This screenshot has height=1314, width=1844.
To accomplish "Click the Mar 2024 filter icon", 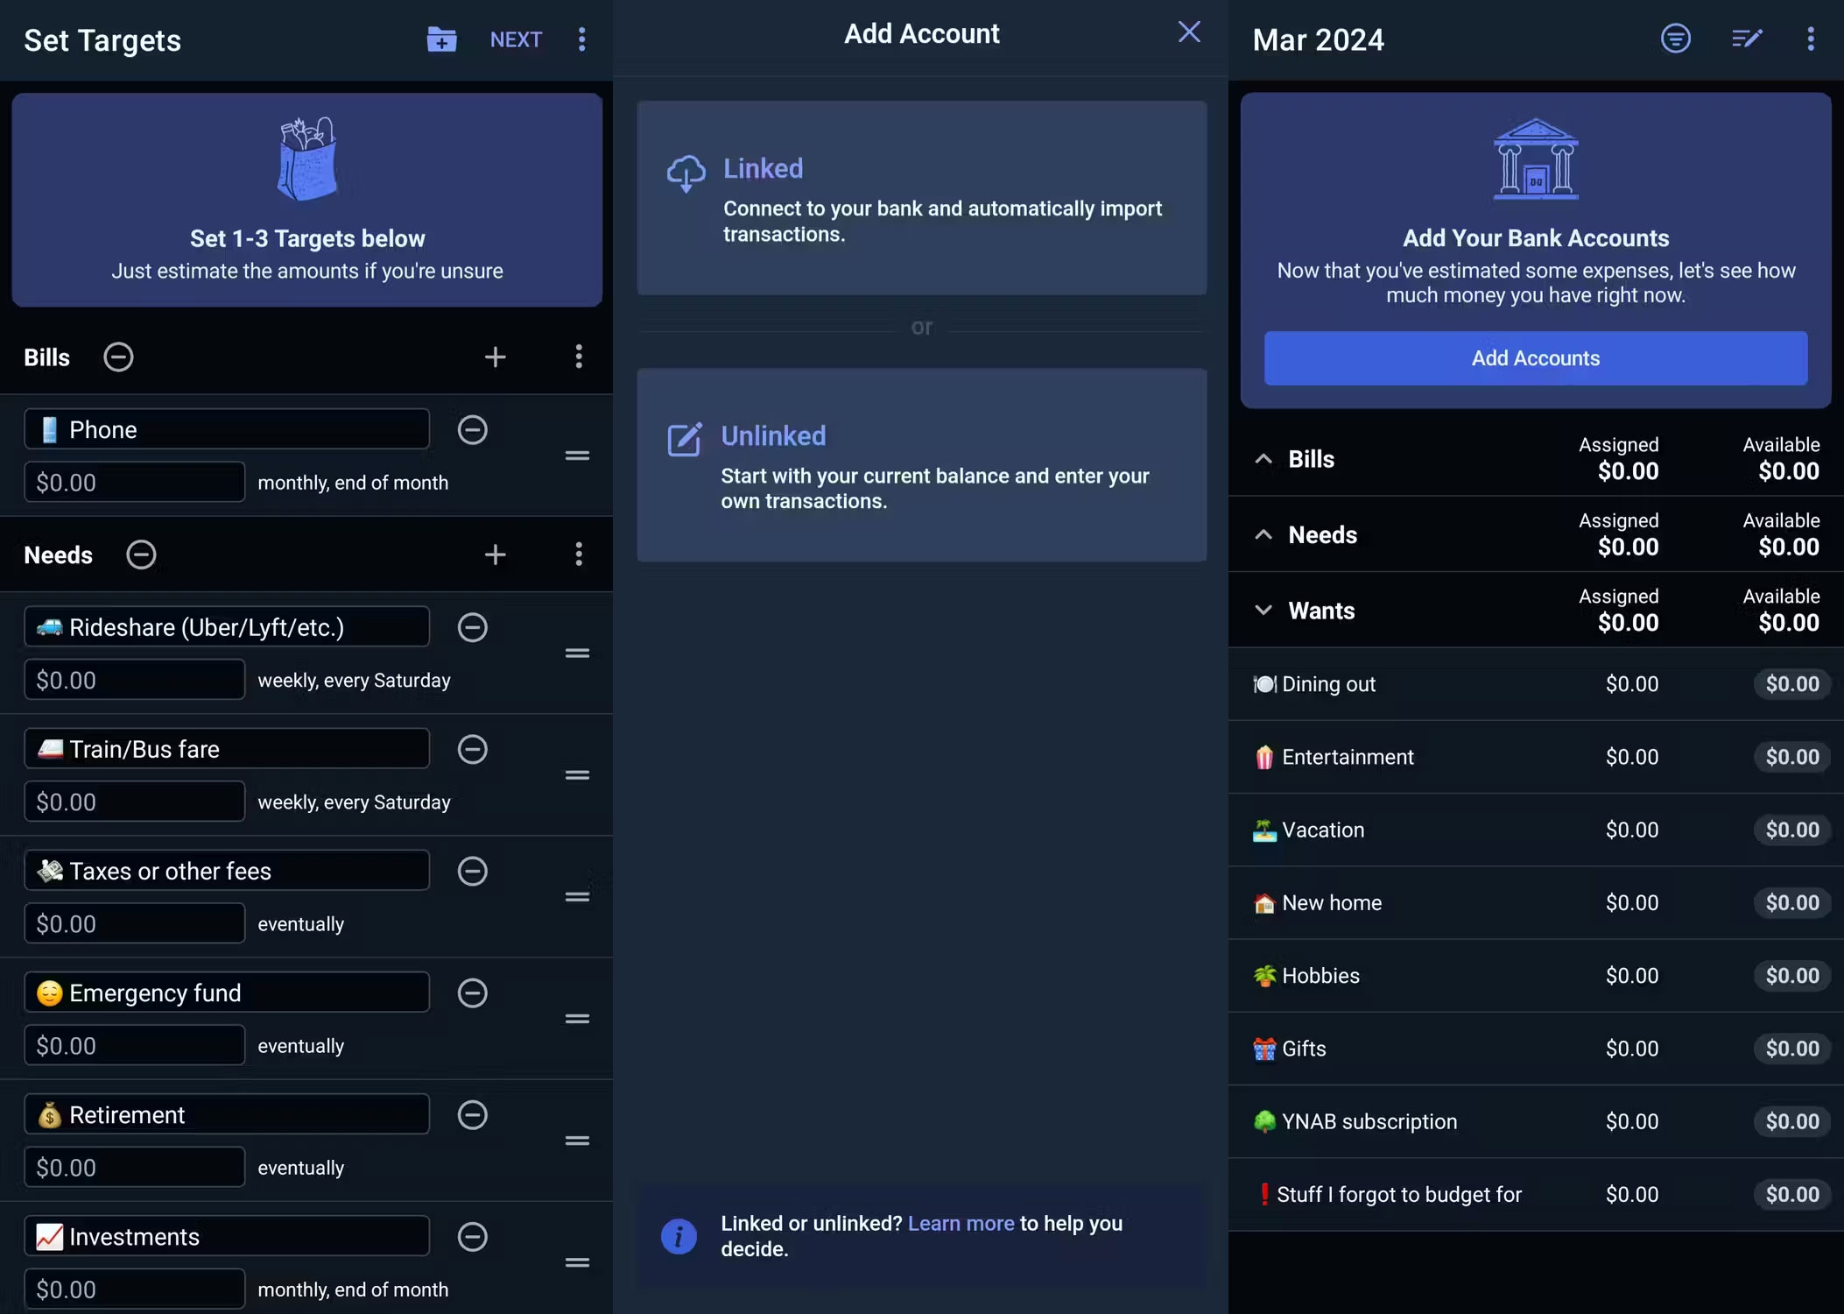I will click(1675, 39).
